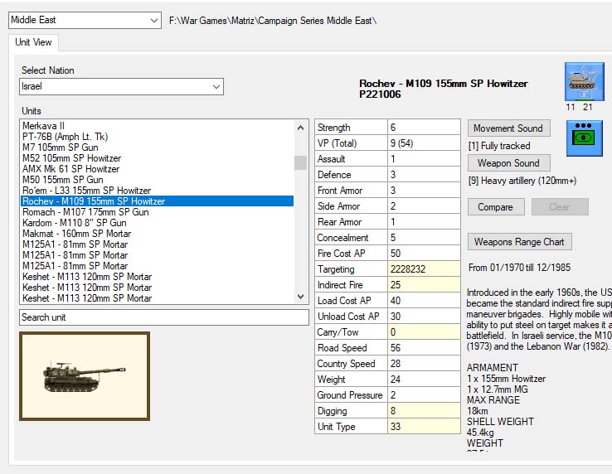Click the unit title Rochev - M109 heading

444,84
